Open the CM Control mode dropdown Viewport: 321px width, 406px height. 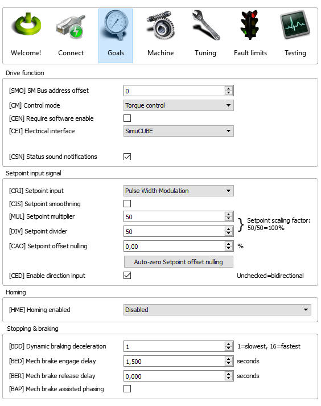coord(179,105)
